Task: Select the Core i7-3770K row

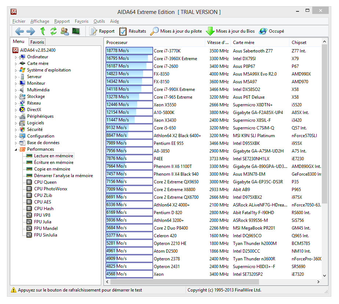Action: (213, 51)
